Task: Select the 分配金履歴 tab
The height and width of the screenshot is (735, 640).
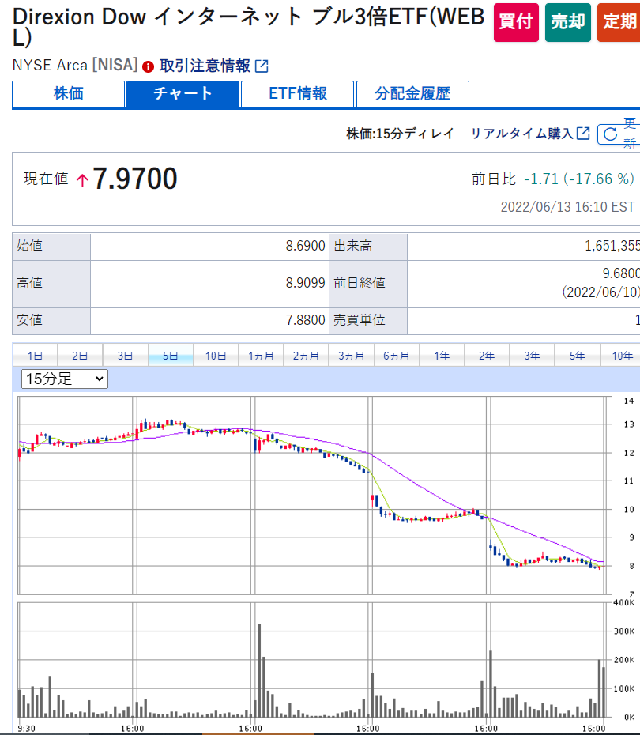Action: tap(412, 94)
